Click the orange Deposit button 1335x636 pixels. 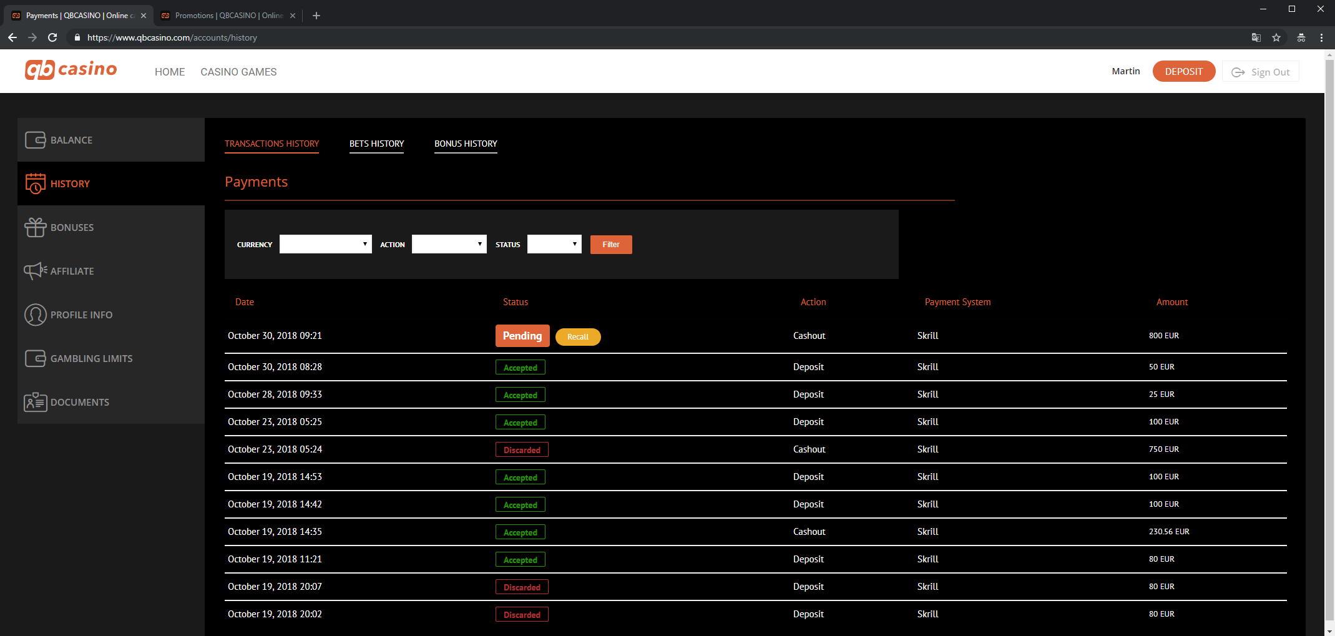coord(1183,72)
